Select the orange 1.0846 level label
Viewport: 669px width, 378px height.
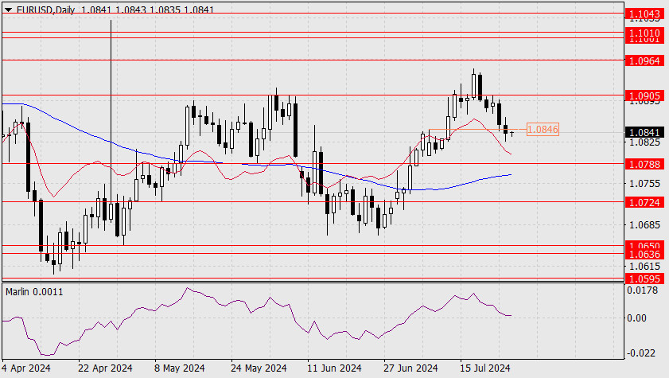point(543,129)
